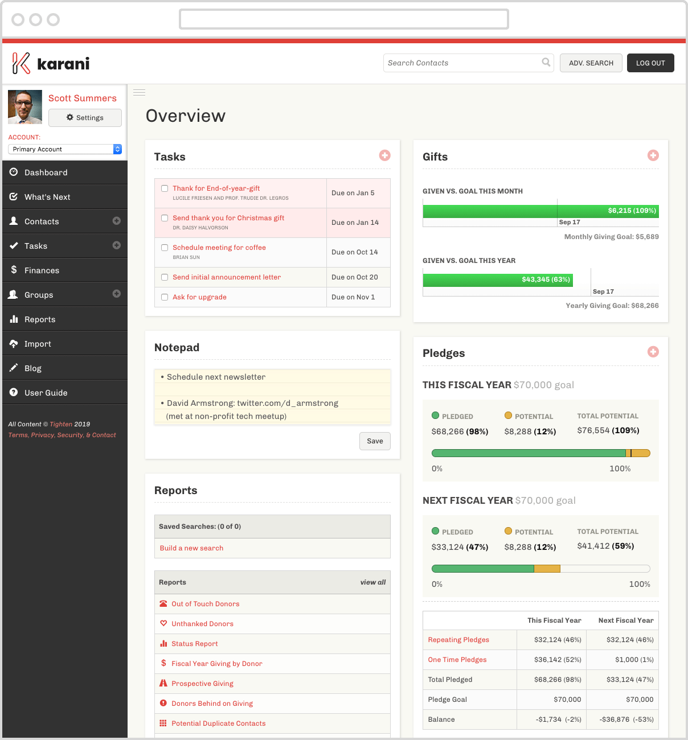Click the Build a new search link
Image resolution: width=688 pixels, height=740 pixels.
pyautogui.click(x=191, y=548)
